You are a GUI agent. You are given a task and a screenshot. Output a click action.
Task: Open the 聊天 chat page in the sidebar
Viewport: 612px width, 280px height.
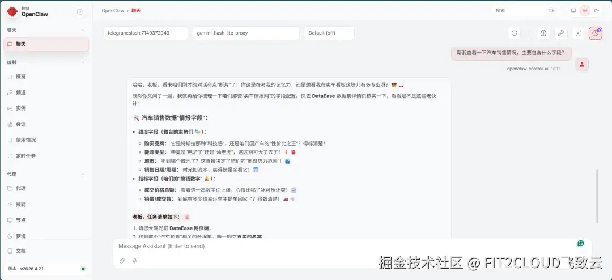point(46,44)
